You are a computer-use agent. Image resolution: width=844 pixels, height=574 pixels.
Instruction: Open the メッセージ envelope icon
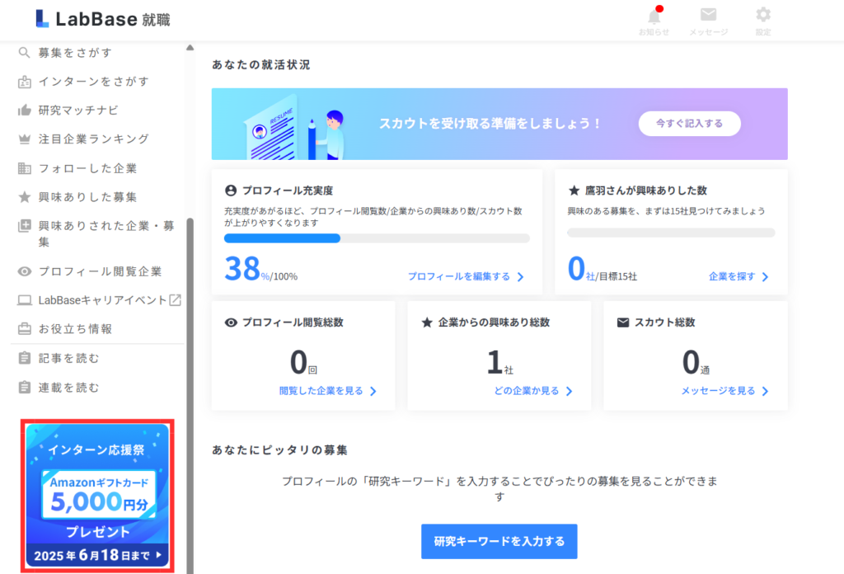click(x=708, y=15)
